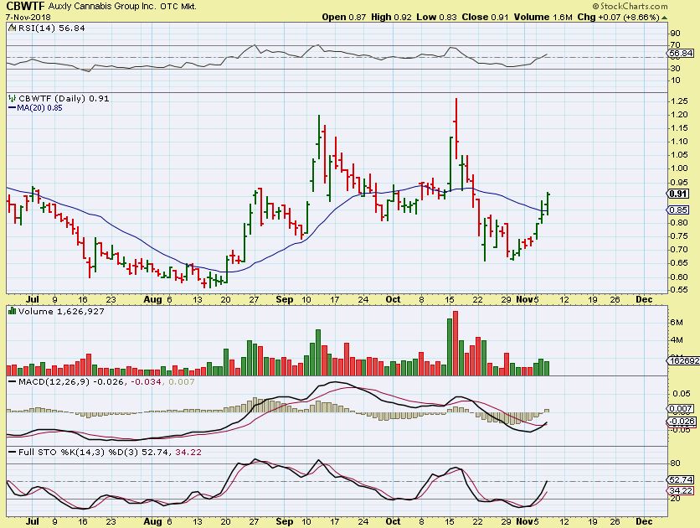Click the CBWTF (Daily) candlestick legend icon
The image size is (700, 528).
point(12,98)
